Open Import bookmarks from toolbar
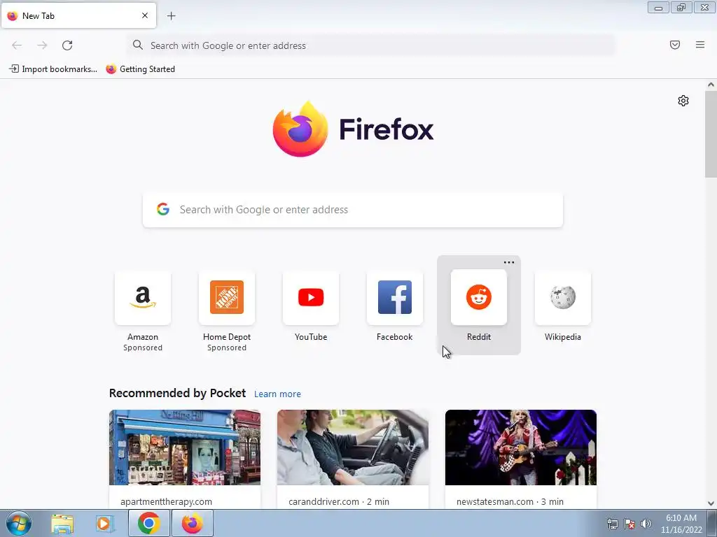The width and height of the screenshot is (717, 537). coord(53,69)
